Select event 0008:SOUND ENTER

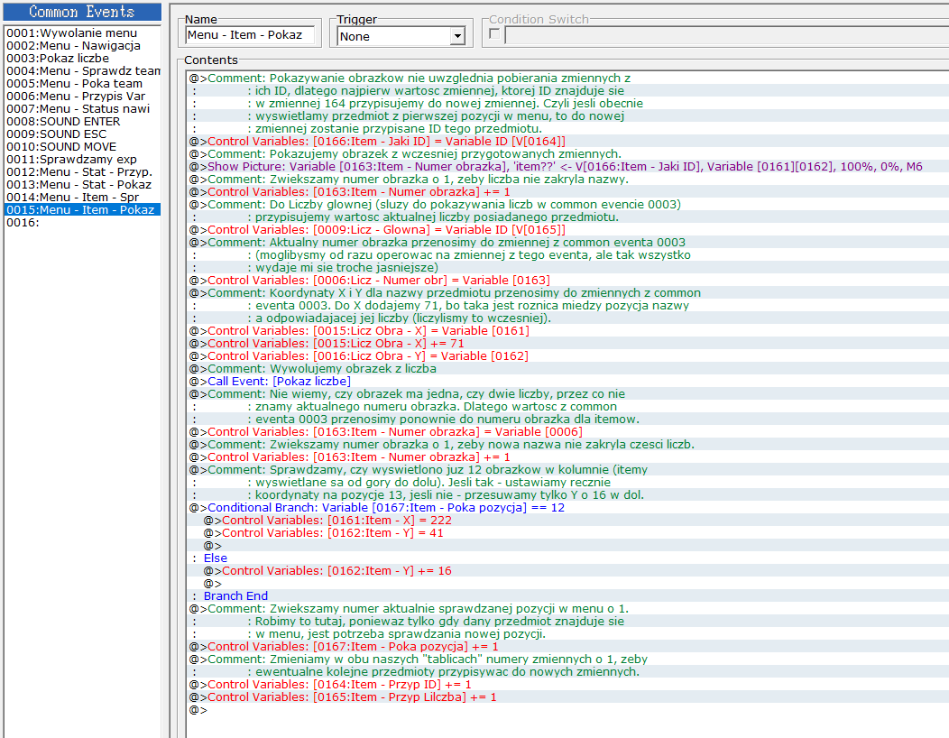[82, 122]
